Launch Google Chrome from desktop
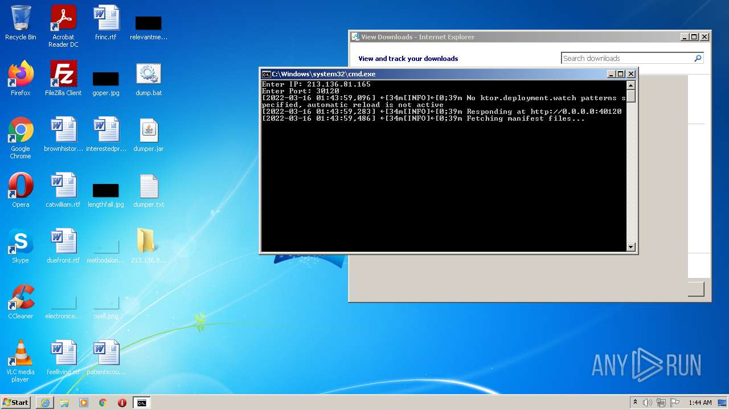This screenshot has width=729, height=410. tap(21, 138)
